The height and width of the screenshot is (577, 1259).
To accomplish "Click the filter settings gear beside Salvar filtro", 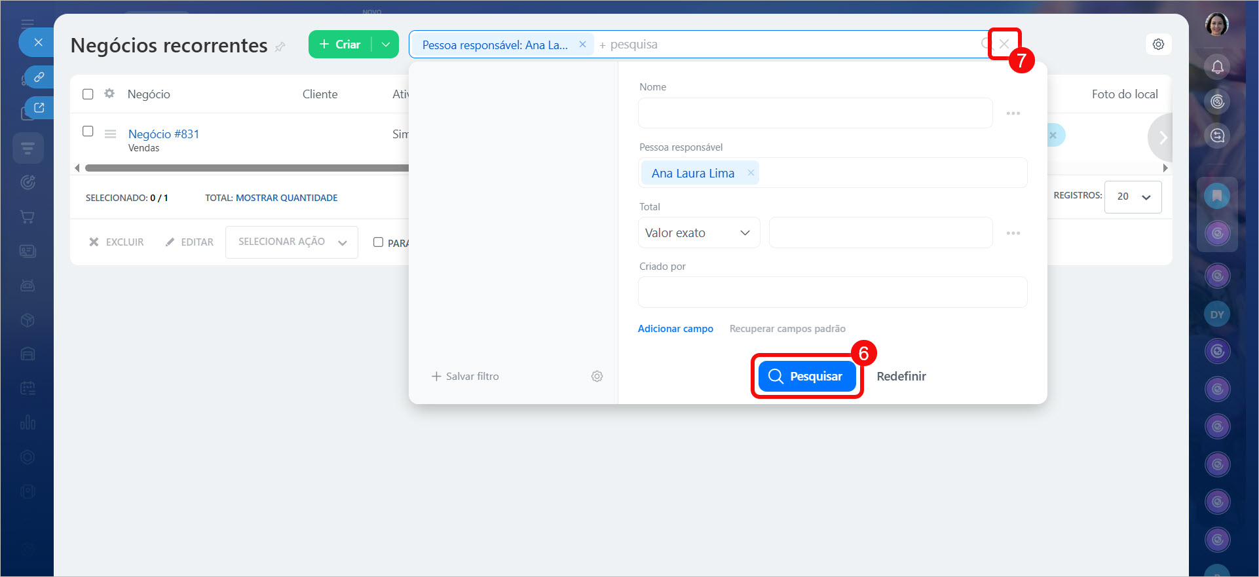I will coord(597,377).
